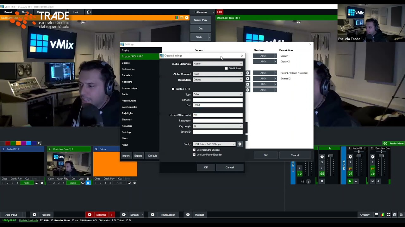Open the SRT Type dropdown showing Caller
The width and height of the screenshot is (405, 227).
[x=218, y=95]
